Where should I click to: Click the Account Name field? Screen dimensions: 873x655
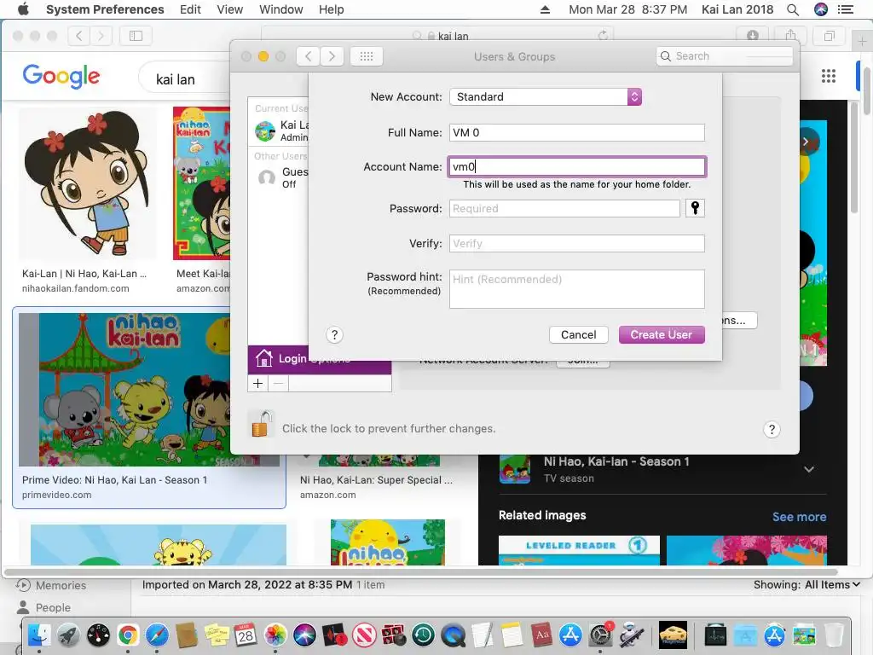[577, 166]
